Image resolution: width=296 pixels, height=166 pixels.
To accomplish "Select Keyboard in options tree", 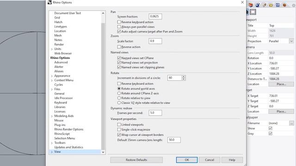I will 61,102.
